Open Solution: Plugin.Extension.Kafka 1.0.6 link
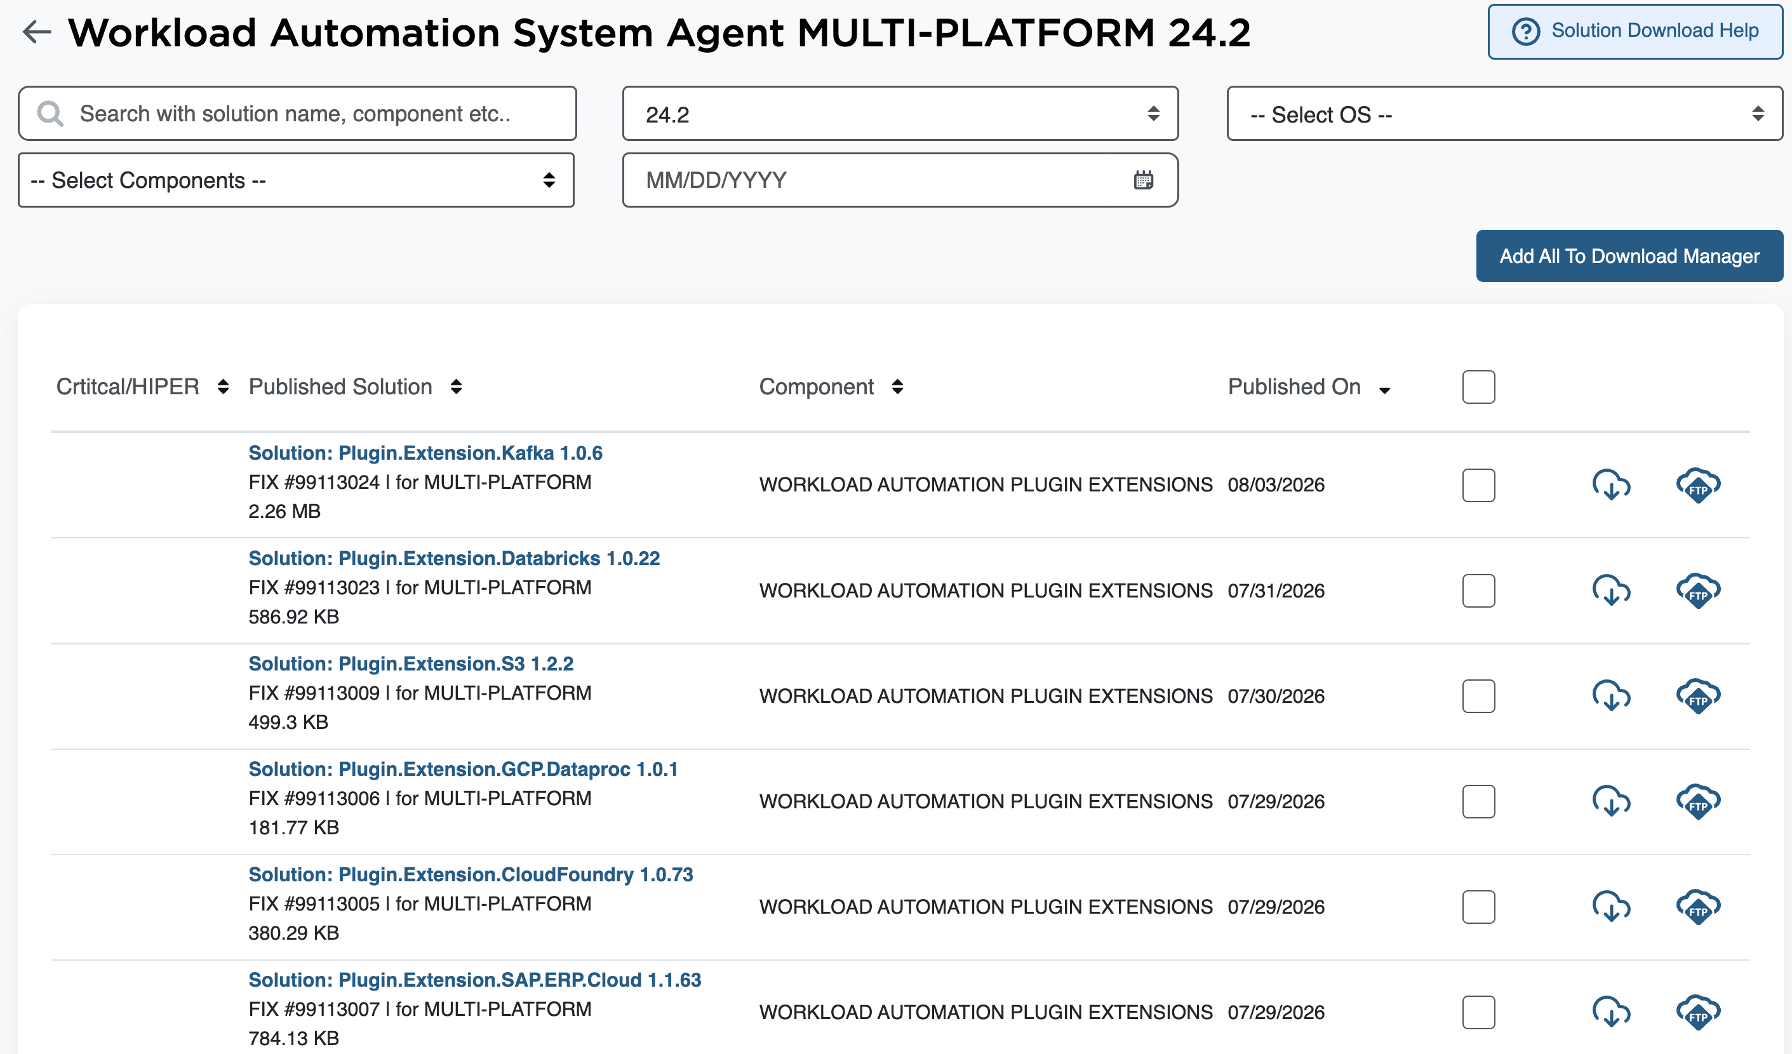This screenshot has width=1792, height=1054. (425, 453)
